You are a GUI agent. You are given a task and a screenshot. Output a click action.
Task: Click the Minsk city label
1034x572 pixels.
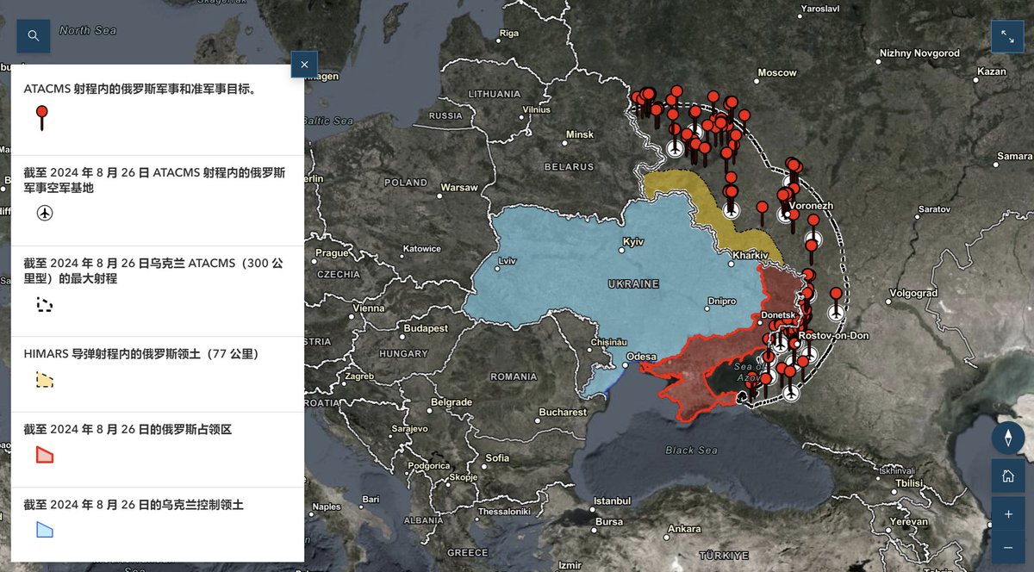click(580, 135)
